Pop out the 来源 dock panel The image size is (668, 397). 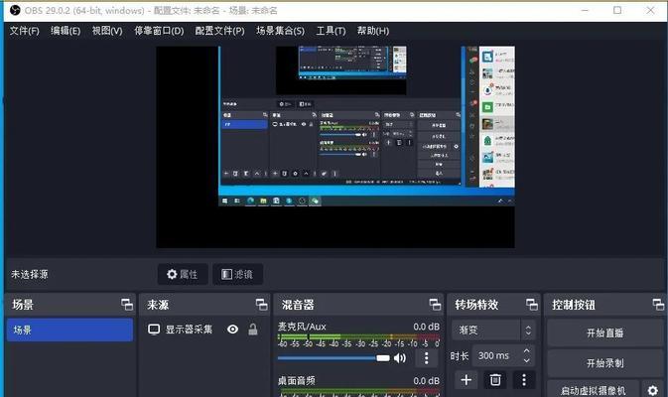(262, 305)
